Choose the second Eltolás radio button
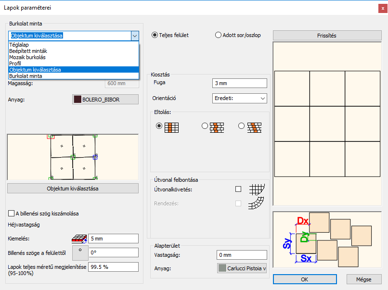This screenshot has width=388, height=290. 205,126
